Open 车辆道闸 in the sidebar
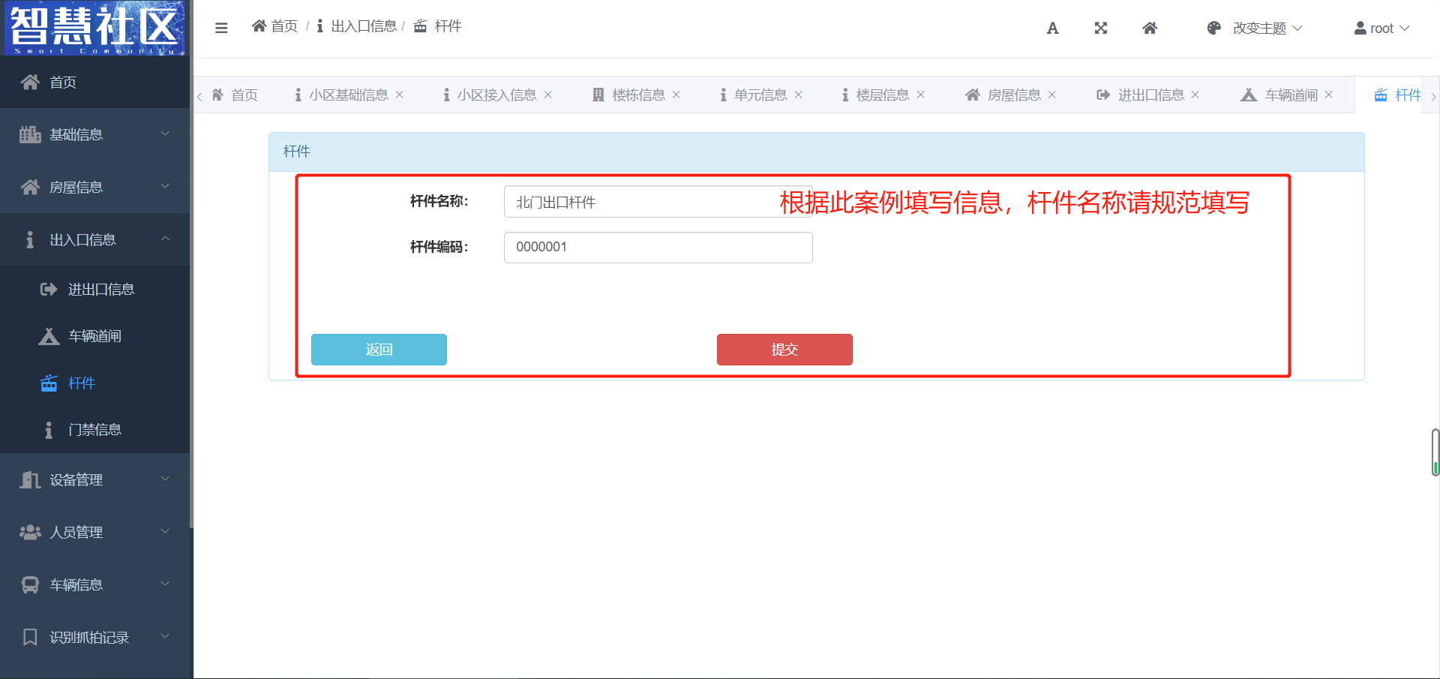Viewport: 1440px width, 679px height. 94,336
